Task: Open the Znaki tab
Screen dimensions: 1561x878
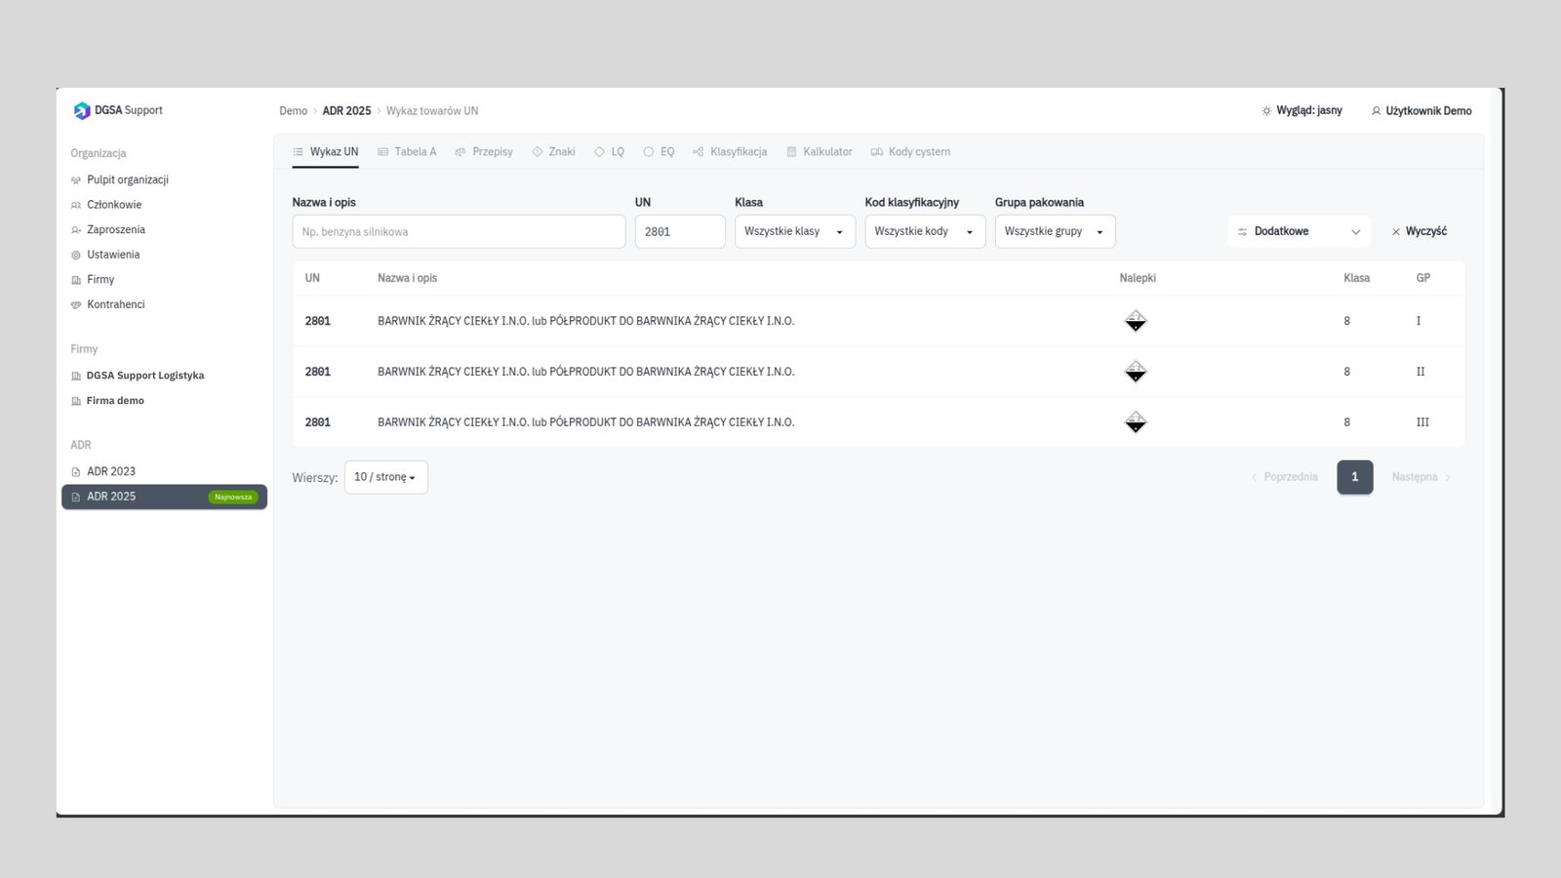Action: (x=554, y=152)
